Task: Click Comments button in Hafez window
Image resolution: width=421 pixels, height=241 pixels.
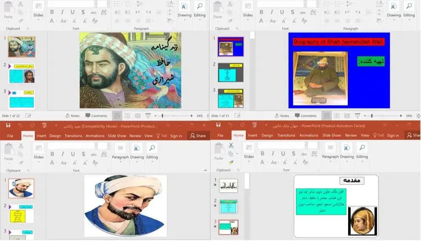Action: 96,116
